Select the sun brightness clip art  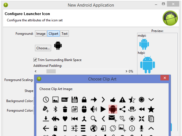click(x=142, y=100)
